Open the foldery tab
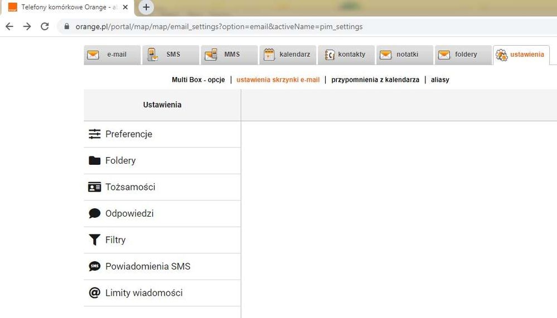 (463, 55)
